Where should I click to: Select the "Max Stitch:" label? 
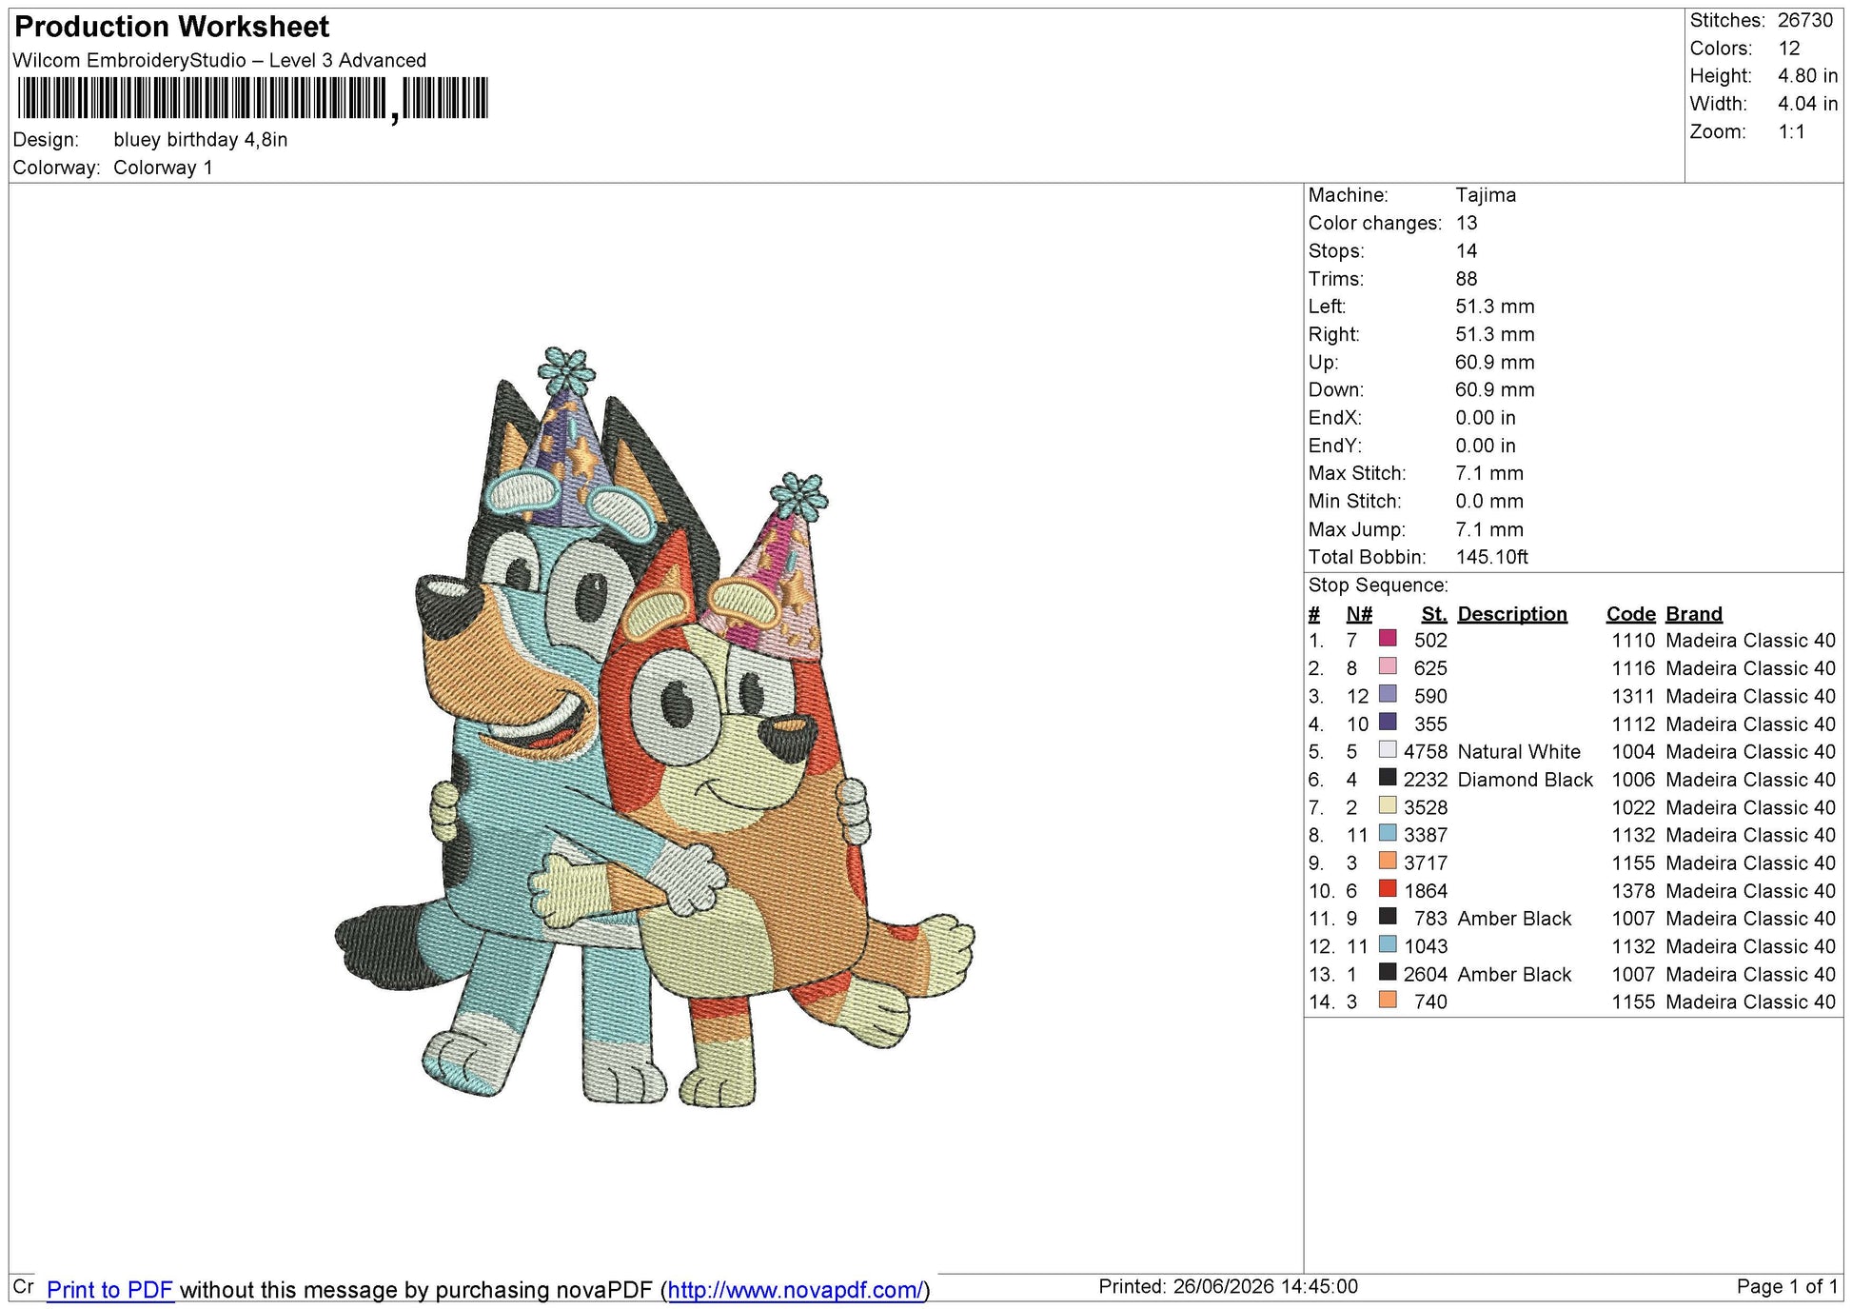tap(1357, 473)
